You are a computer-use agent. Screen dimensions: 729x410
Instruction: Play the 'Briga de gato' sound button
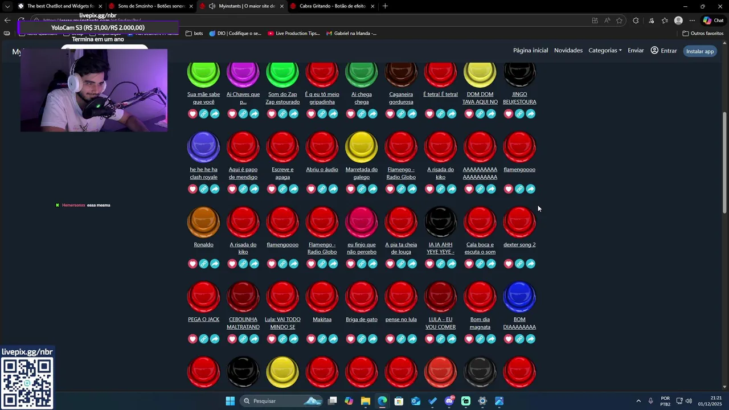coord(362,297)
